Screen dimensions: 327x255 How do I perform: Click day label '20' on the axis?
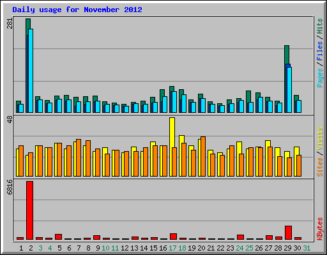(x=201, y=248)
